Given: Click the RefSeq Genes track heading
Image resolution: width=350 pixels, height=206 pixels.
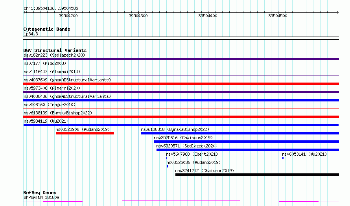Looking at the screenshot, I should click(40, 193).
